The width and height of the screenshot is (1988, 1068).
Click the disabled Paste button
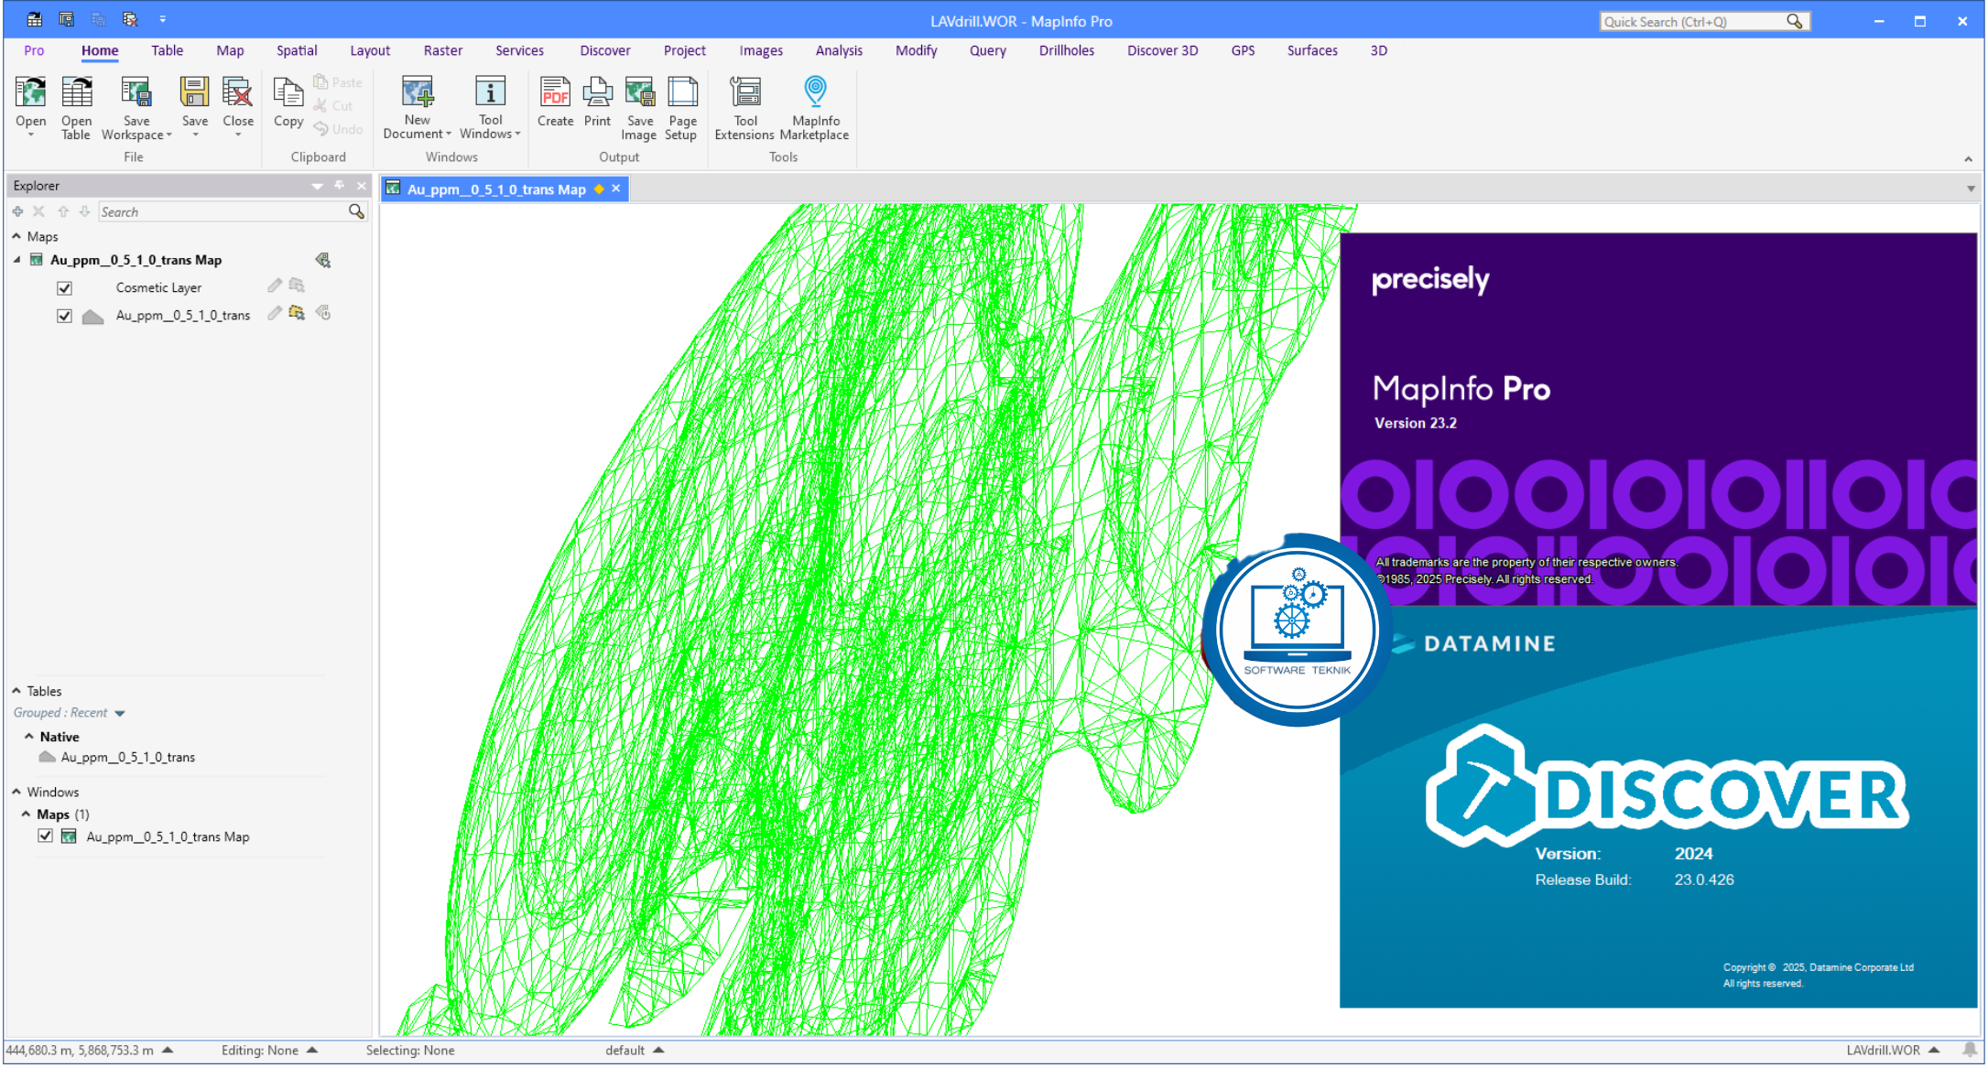point(338,82)
